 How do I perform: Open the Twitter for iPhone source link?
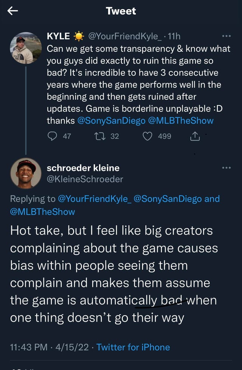pos(133,347)
